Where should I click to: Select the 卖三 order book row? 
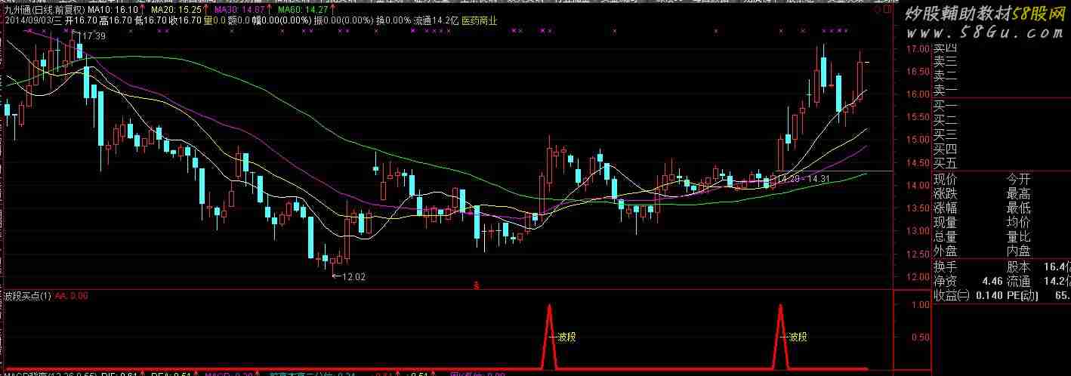click(x=946, y=61)
